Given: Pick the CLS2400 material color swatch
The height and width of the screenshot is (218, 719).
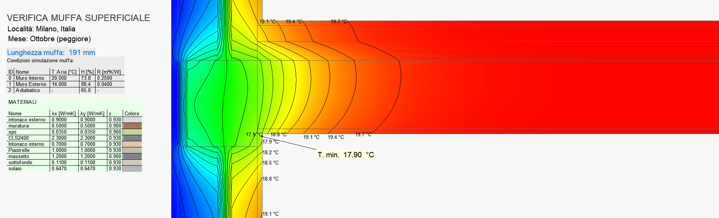Looking at the screenshot, I should [x=132, y=138].
